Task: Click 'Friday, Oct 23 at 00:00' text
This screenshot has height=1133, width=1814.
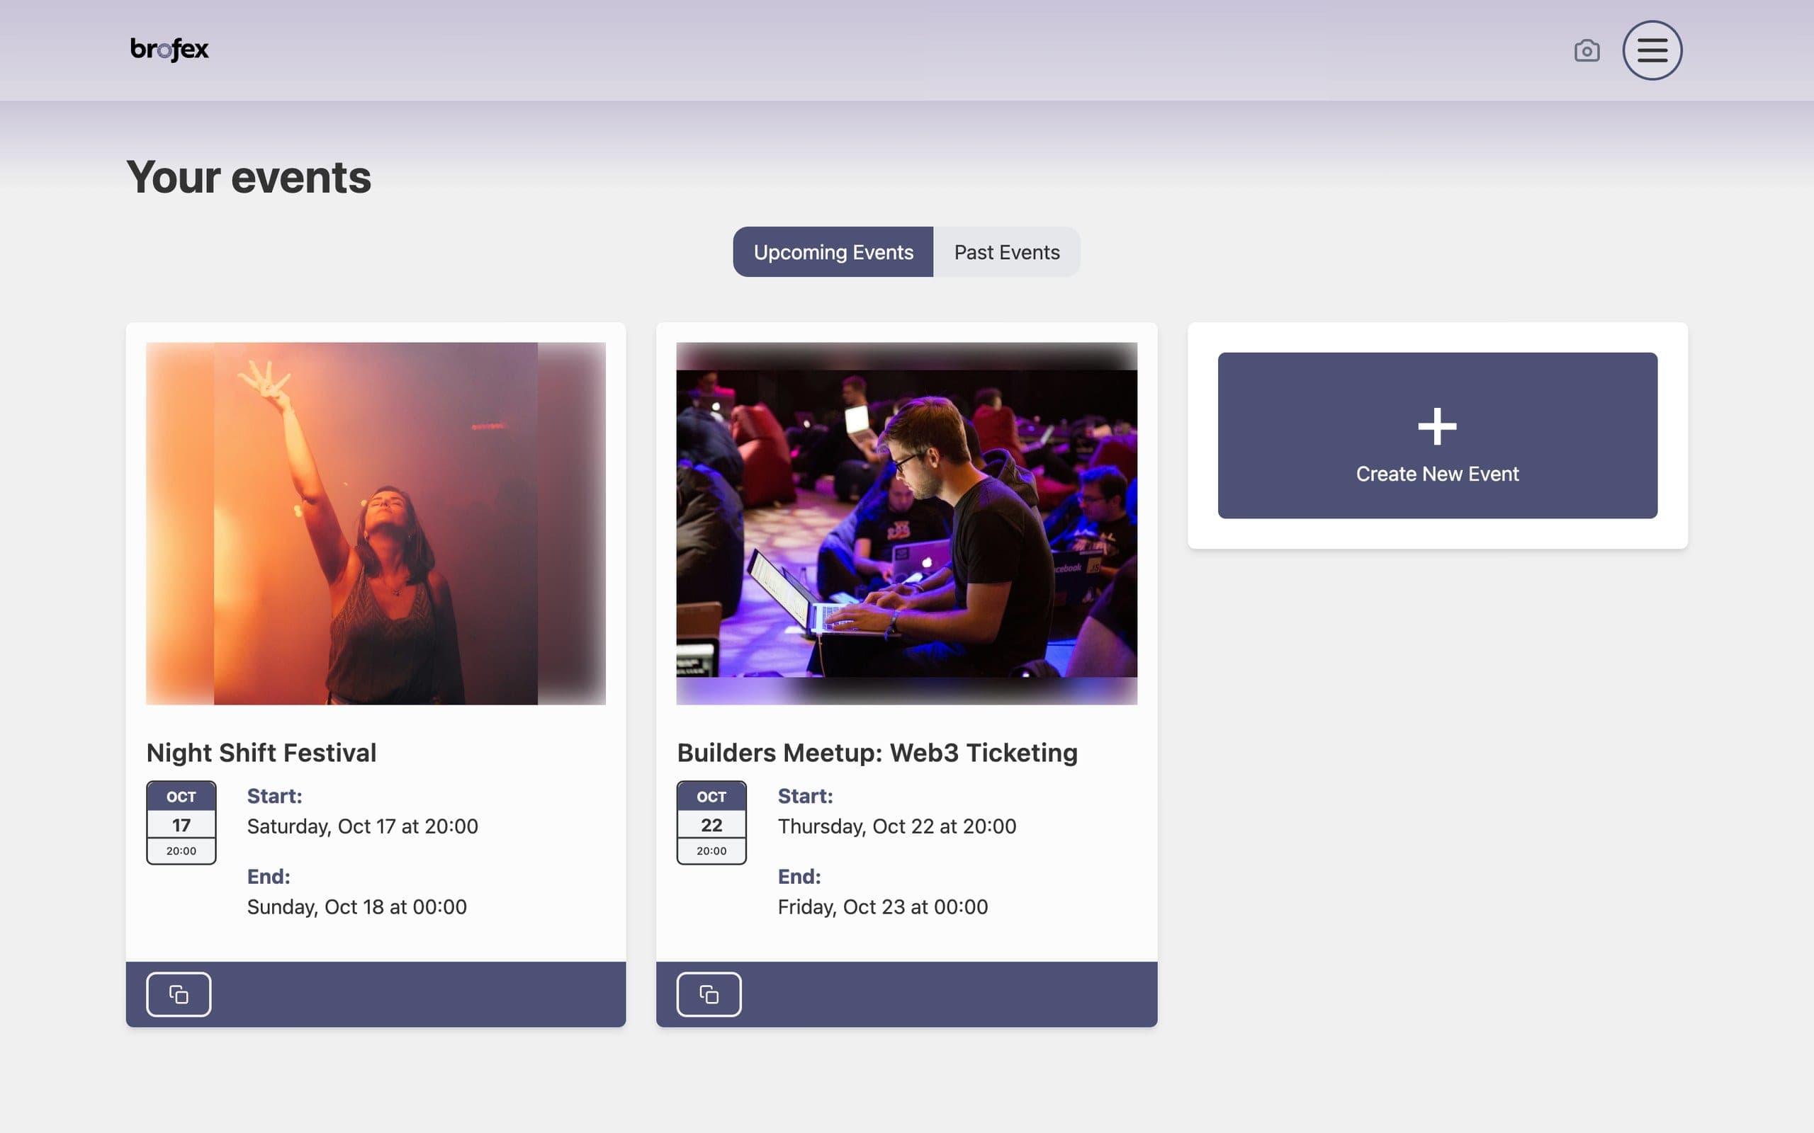Action: 882,906
